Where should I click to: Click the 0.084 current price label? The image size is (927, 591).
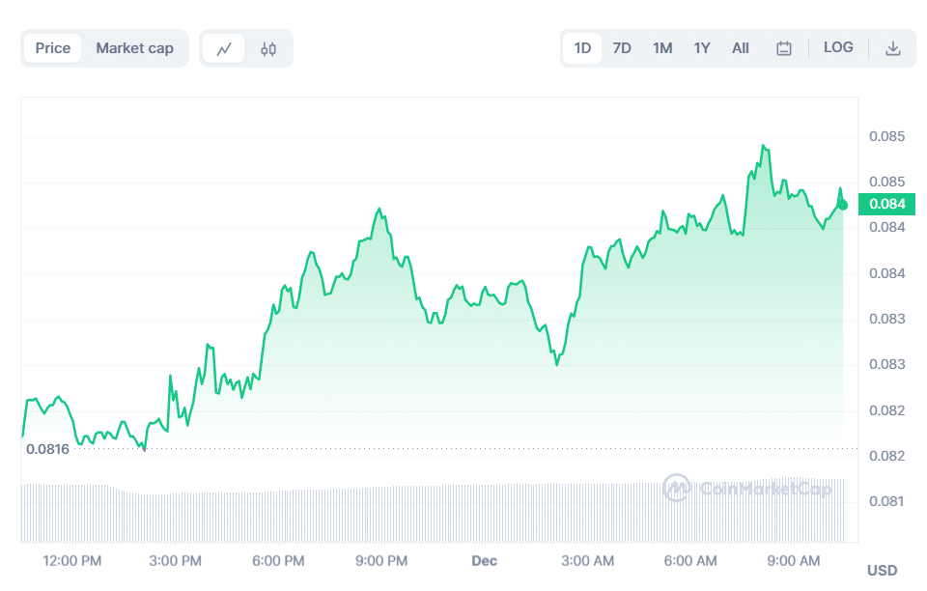(886, 204)
